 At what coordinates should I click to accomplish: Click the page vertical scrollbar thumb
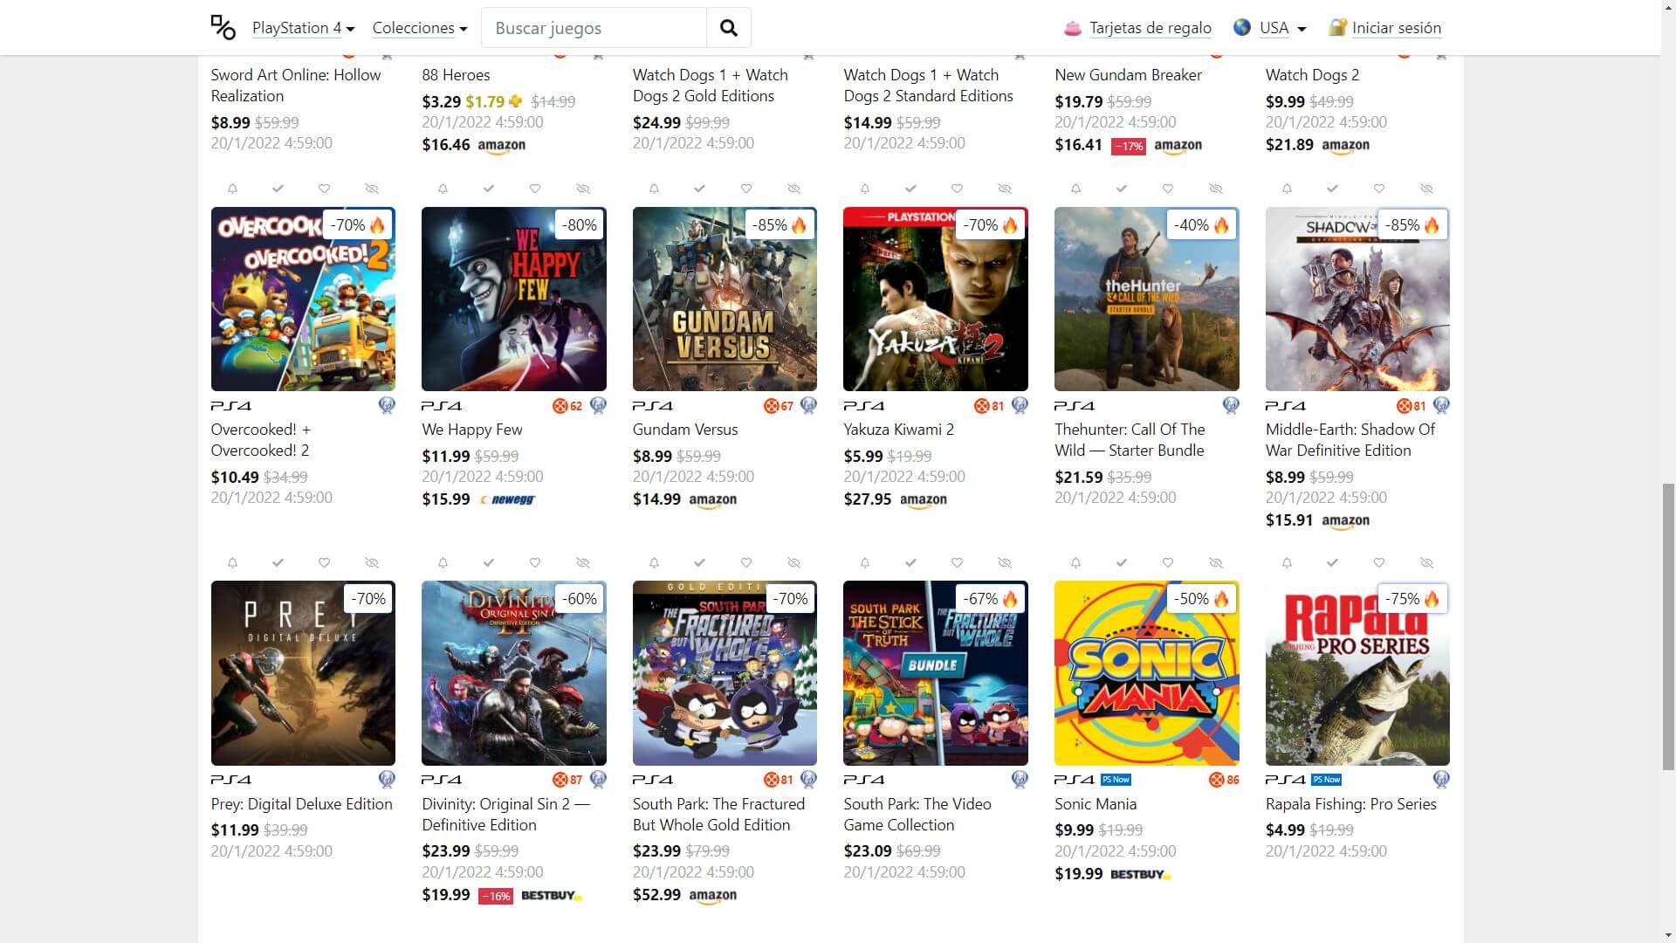click(x=1667, y=626)
